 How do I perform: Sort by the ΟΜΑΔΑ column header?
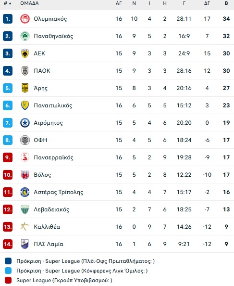click(x=29, y=3)
